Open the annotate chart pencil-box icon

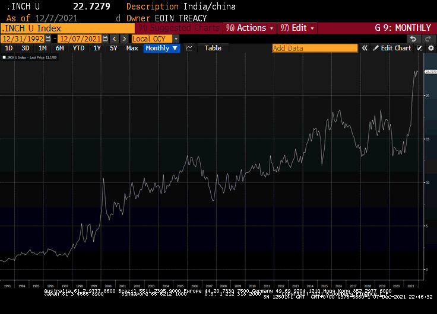(419, 48)
